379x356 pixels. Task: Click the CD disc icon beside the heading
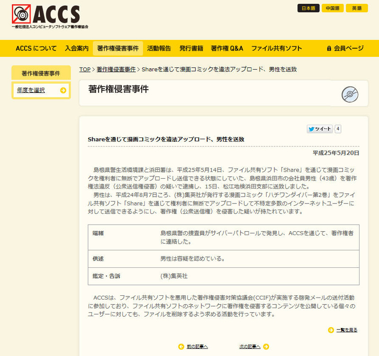350,94
